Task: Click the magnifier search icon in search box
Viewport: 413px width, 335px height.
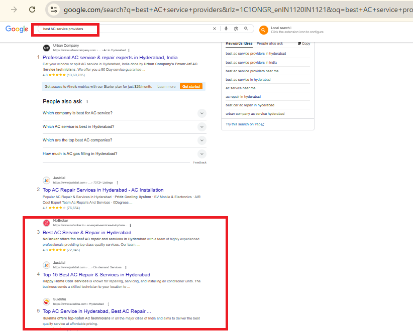Action: (246, 29)
